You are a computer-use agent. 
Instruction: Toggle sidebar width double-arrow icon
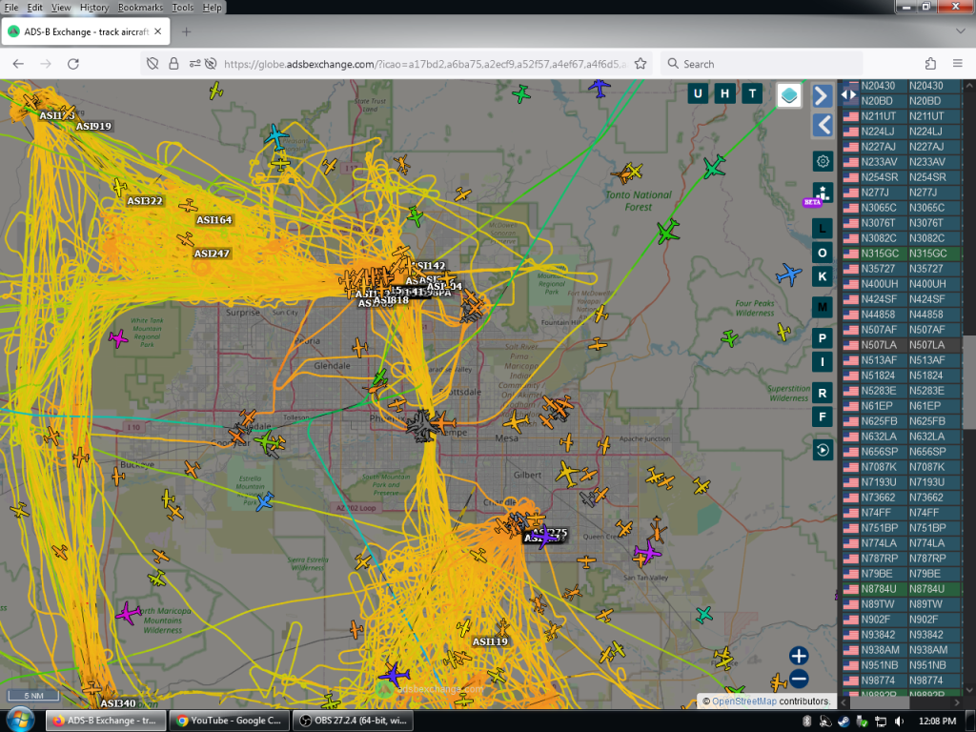(x=848, y=94)
